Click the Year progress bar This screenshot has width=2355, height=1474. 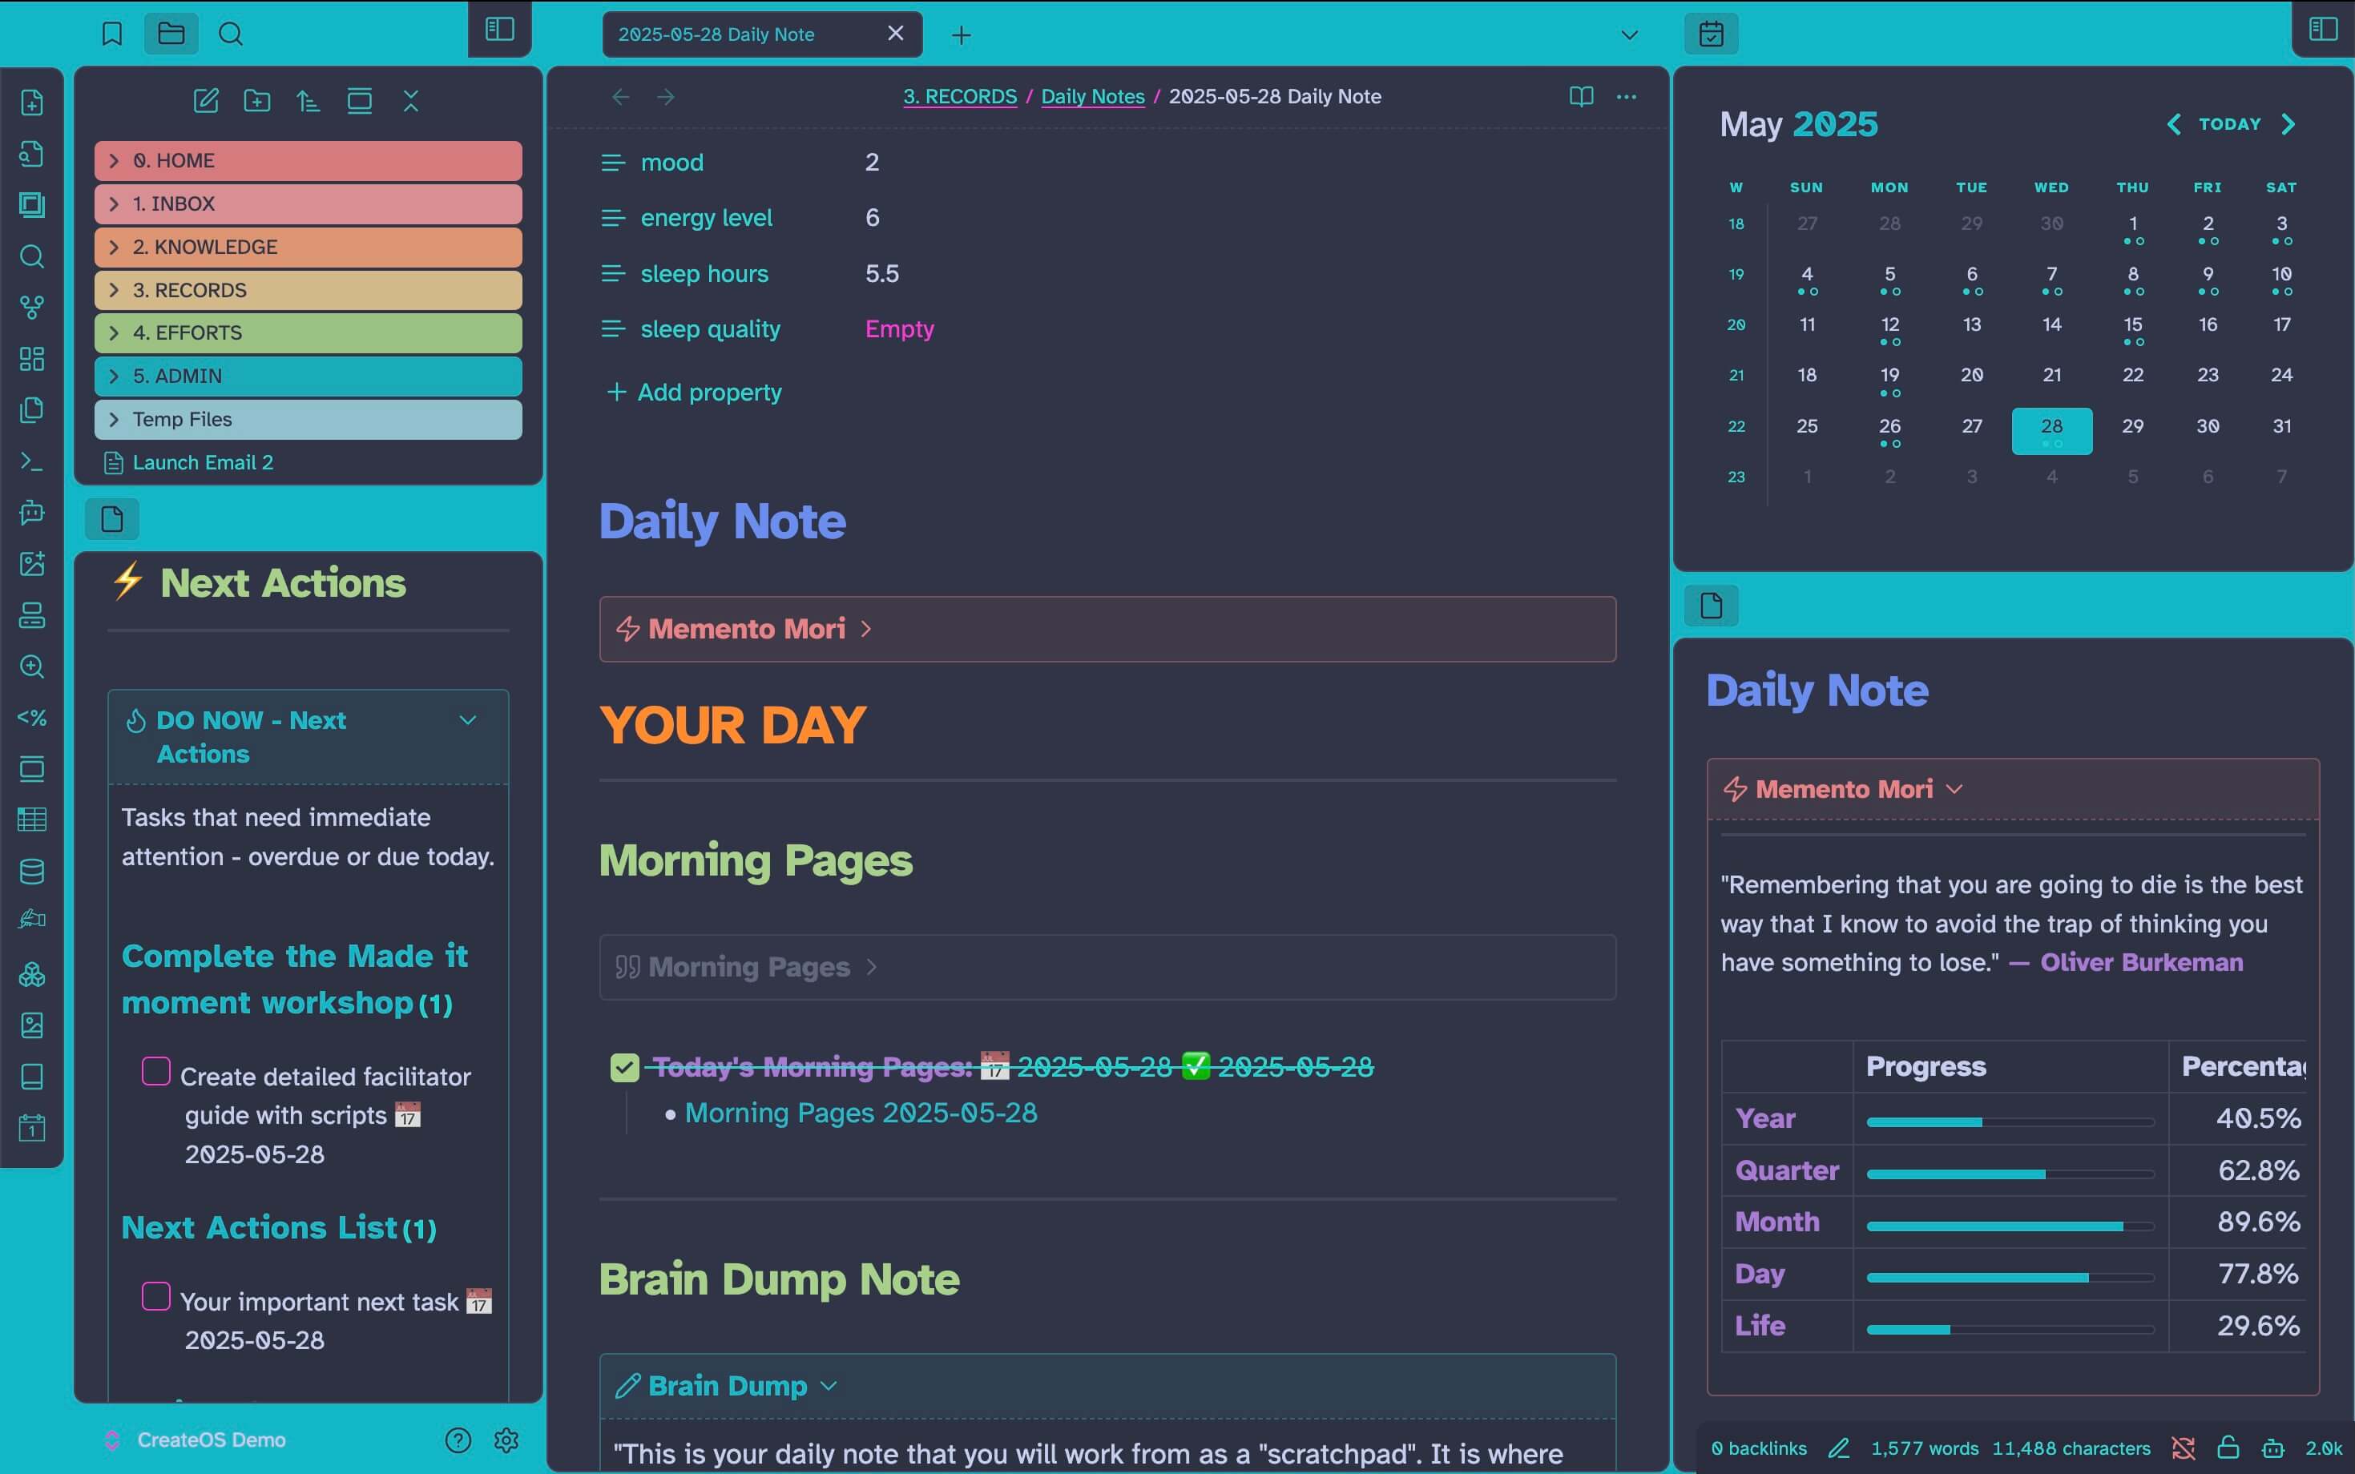pyautogui.click(x=2009, y=1122)
